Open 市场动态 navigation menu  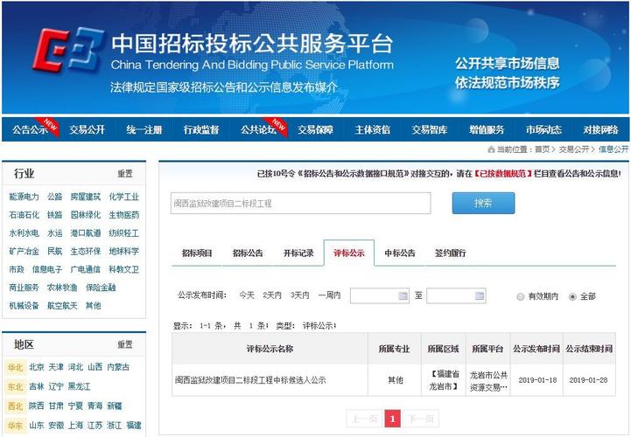tap(543, 129)
